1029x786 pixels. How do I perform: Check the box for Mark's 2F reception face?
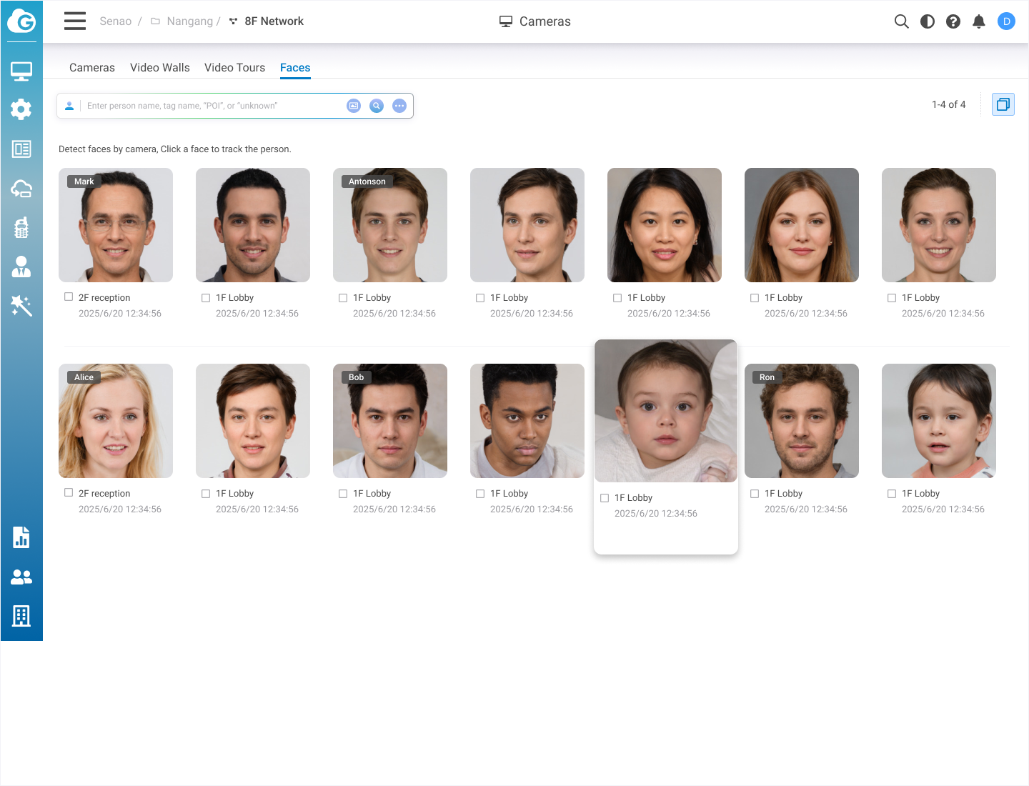pyautogui.click(x=69, y=297)
